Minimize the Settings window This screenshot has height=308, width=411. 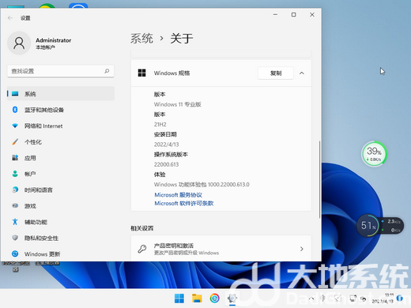[x=275, y=15]
